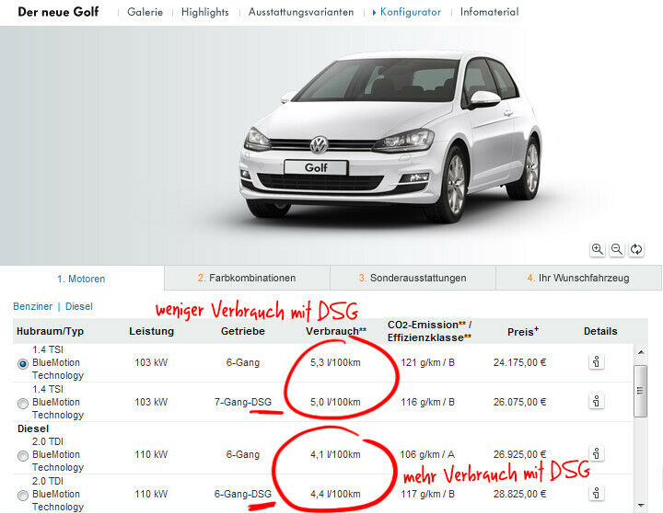Jump to the Benziner engine list

(x=32, y=306)
